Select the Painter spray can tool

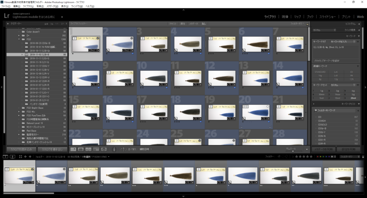tap(114, 149)
